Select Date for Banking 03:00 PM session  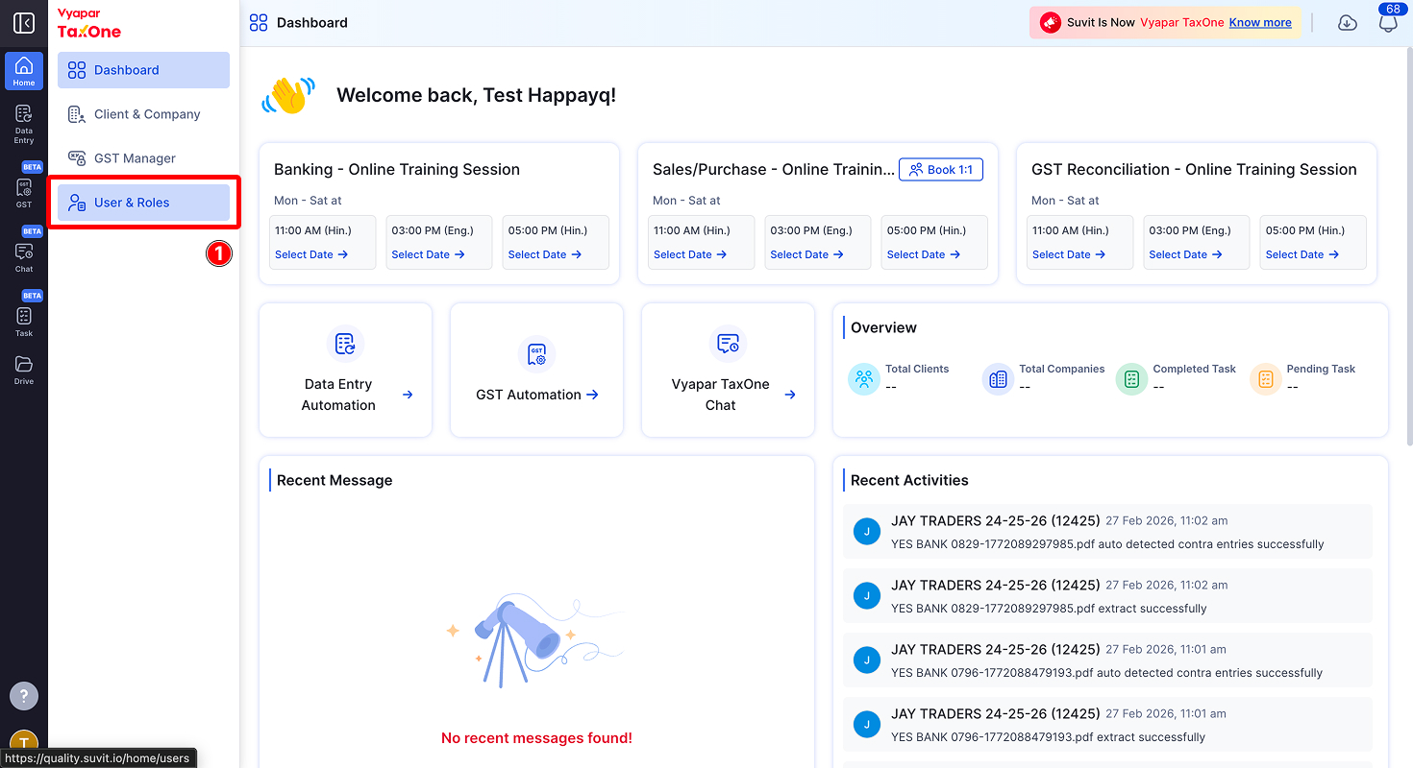(x=428, y=254)
